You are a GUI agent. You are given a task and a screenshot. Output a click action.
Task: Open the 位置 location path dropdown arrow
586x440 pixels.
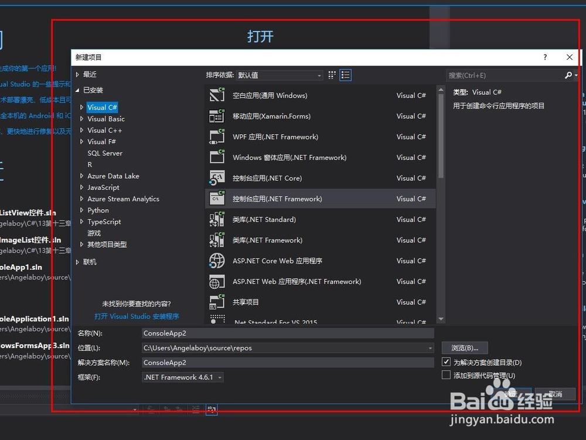click(x=430, y=348)
